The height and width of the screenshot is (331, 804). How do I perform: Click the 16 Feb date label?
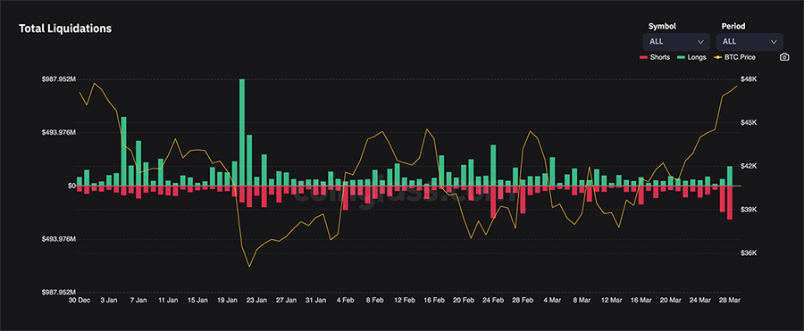click(x=435, y=301)
